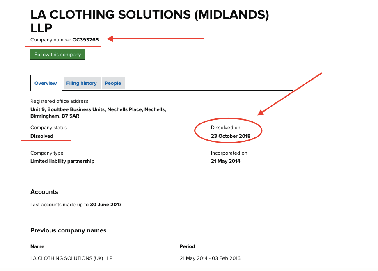
Task: Click the LA CLOTHING SOLUTIONS (MIDLANDS) LLP heading
Action: [x=149, y=21]
